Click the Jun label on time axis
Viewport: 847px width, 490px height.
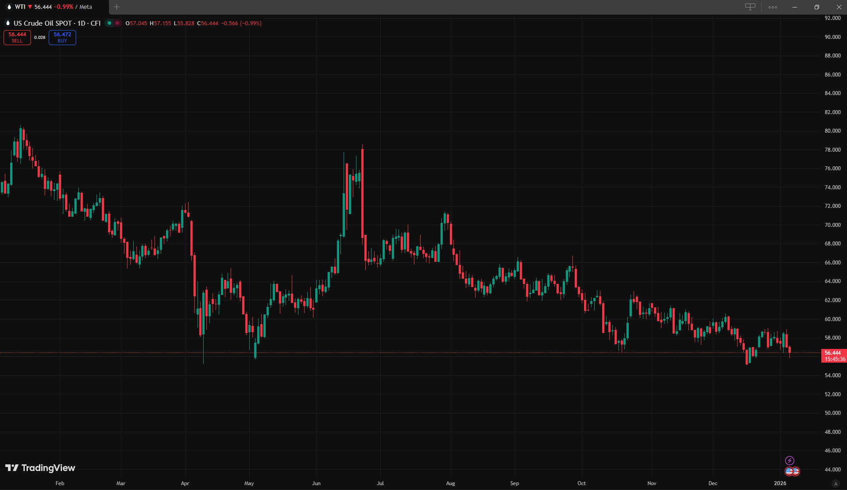pos(316,483)
